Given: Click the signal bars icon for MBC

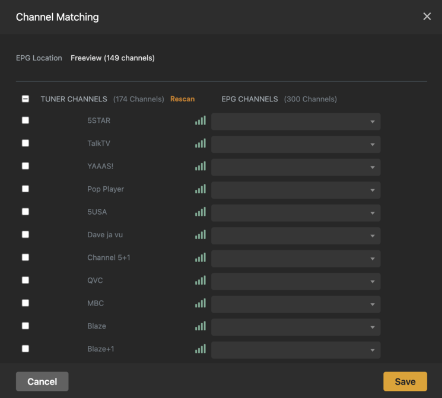Looking at the screenshot, I should [x=201, y=304].
